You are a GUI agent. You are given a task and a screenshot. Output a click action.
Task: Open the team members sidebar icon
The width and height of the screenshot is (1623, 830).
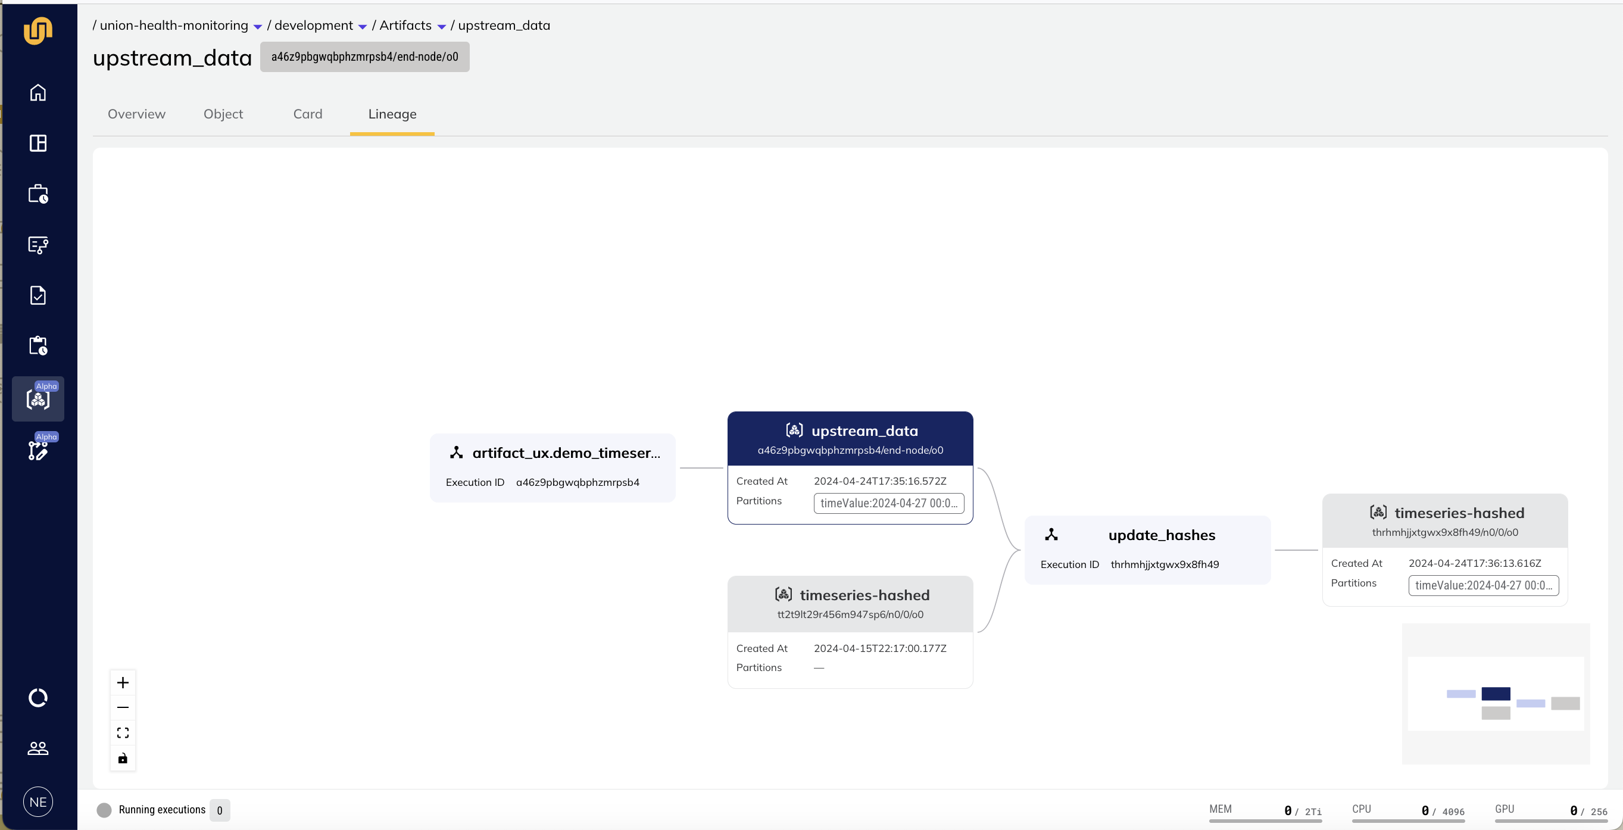(38, 748)
